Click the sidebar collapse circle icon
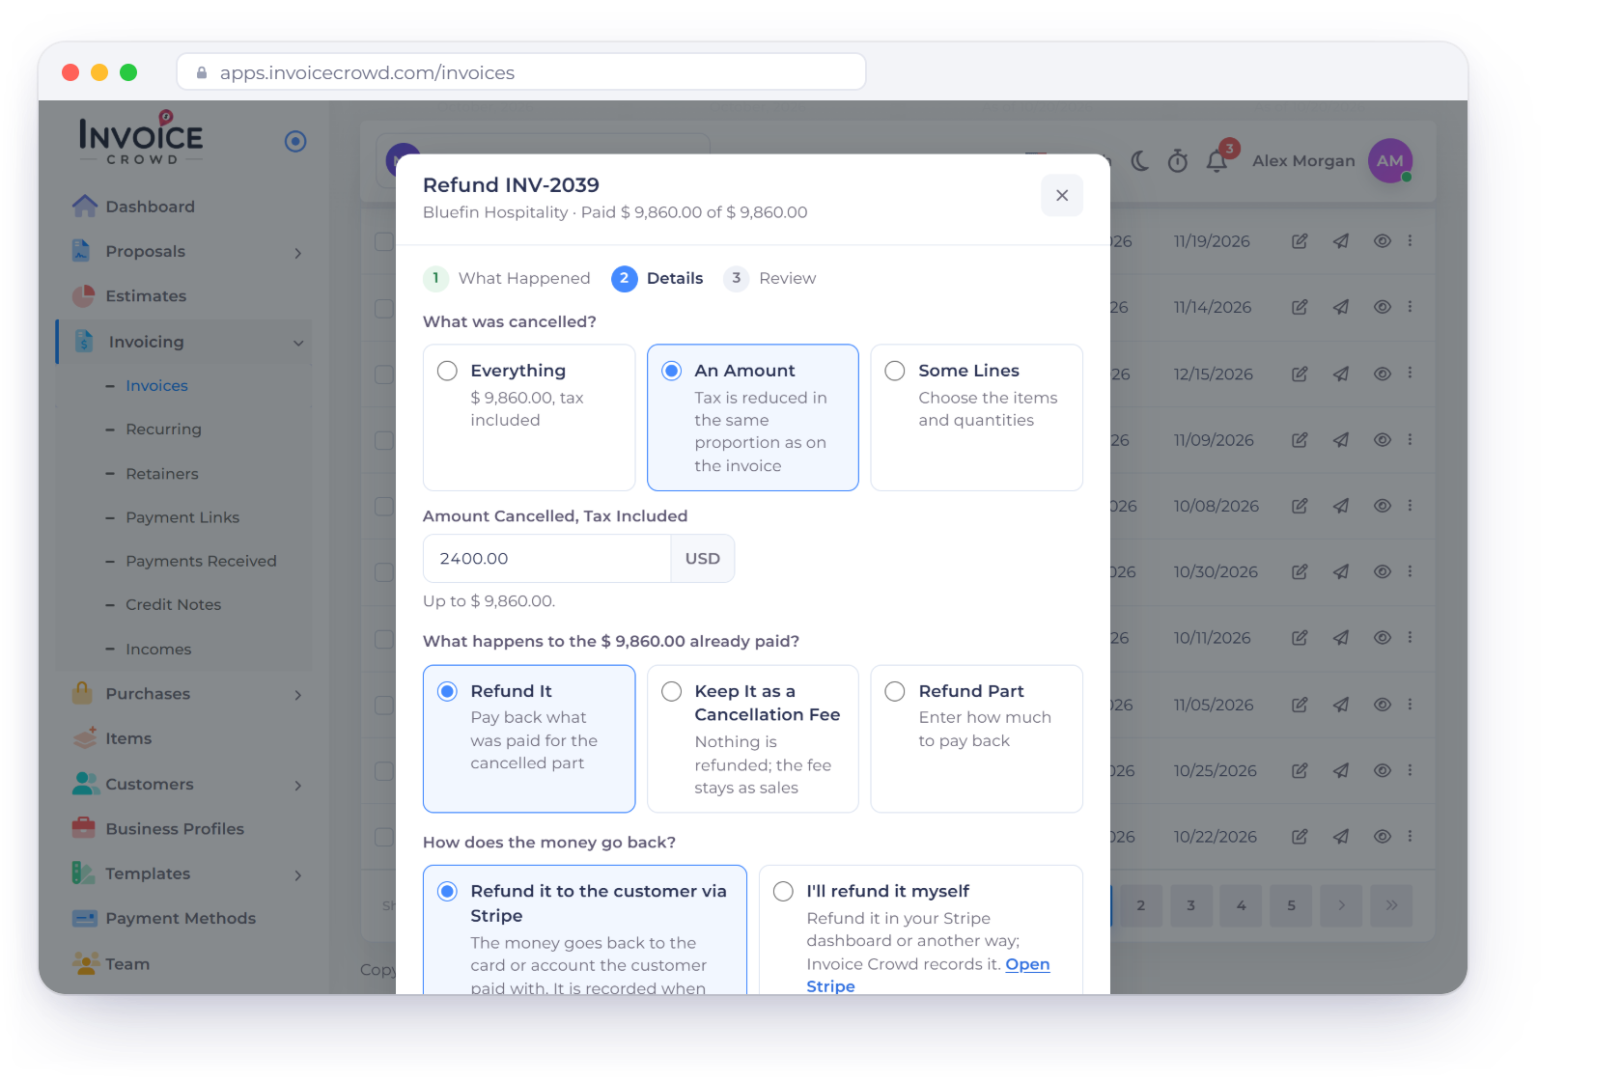This screenshot has height=1081, width=1622. (295, 142)
